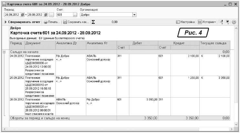Open the Настройка settings panel

tap(185, 22)
